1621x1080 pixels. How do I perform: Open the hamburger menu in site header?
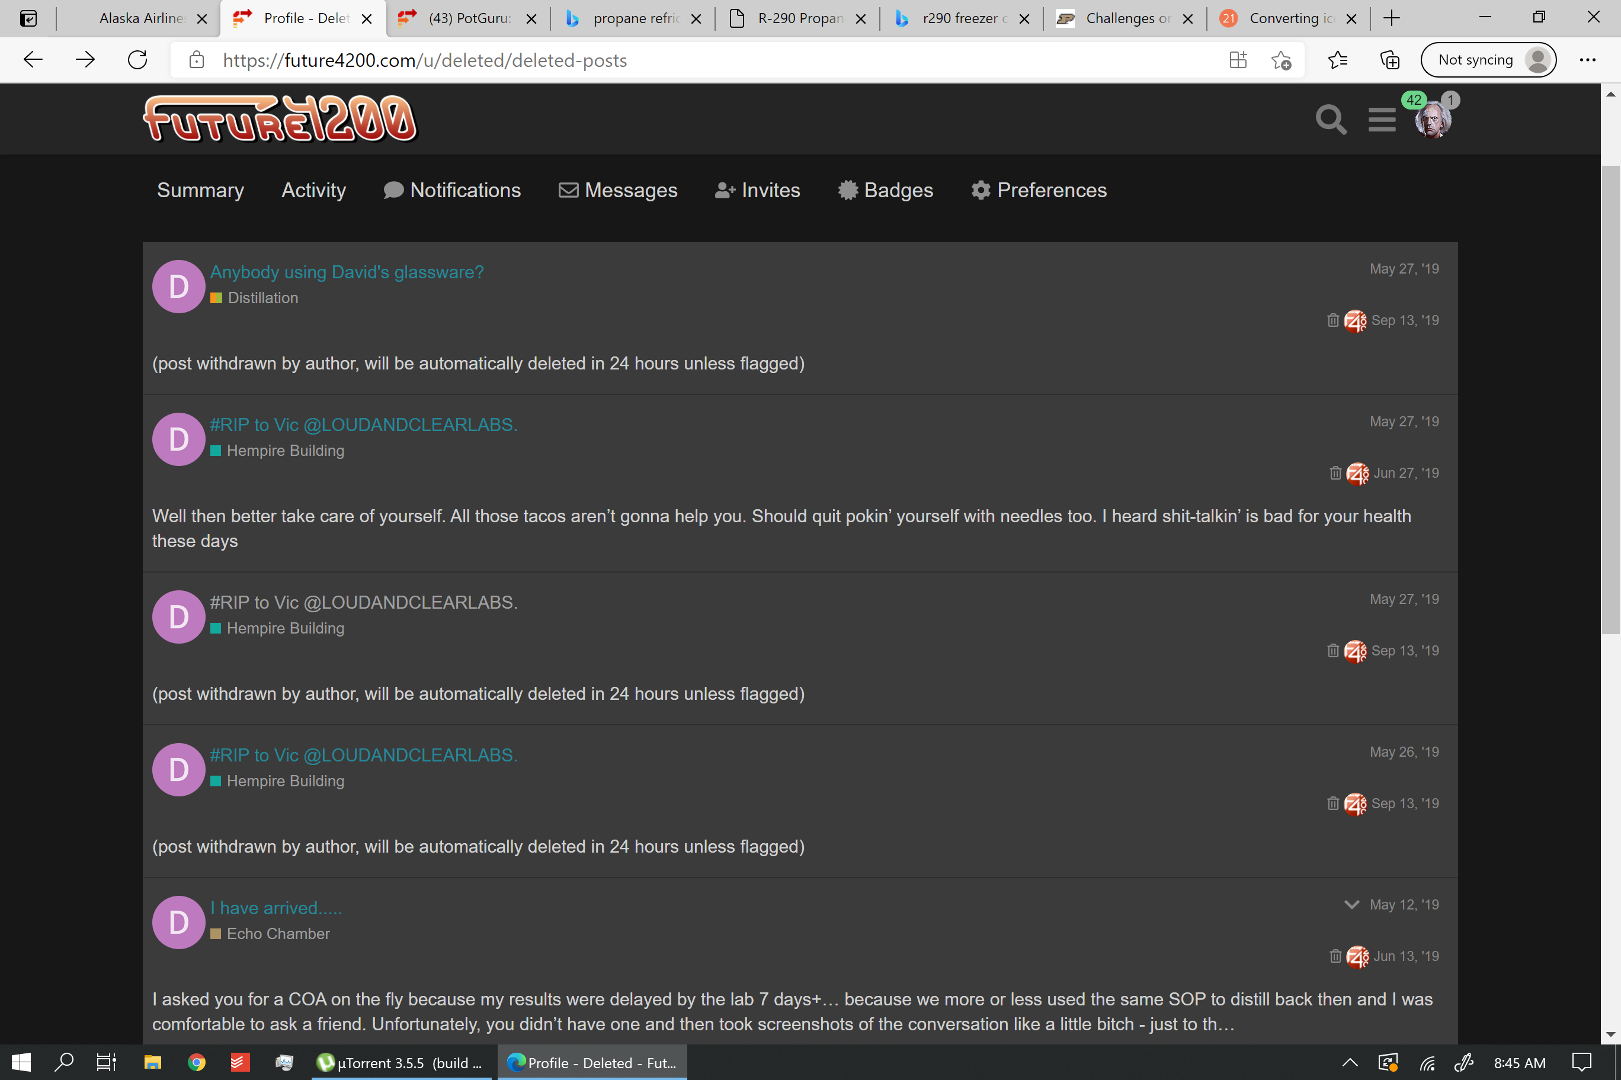[x=1382, y=120]
